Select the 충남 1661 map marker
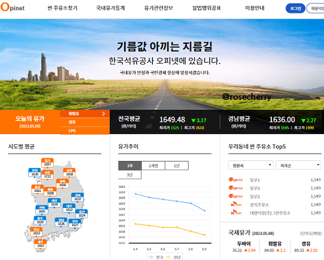Screen dimensions: 324x260 (x=37, y=189)
